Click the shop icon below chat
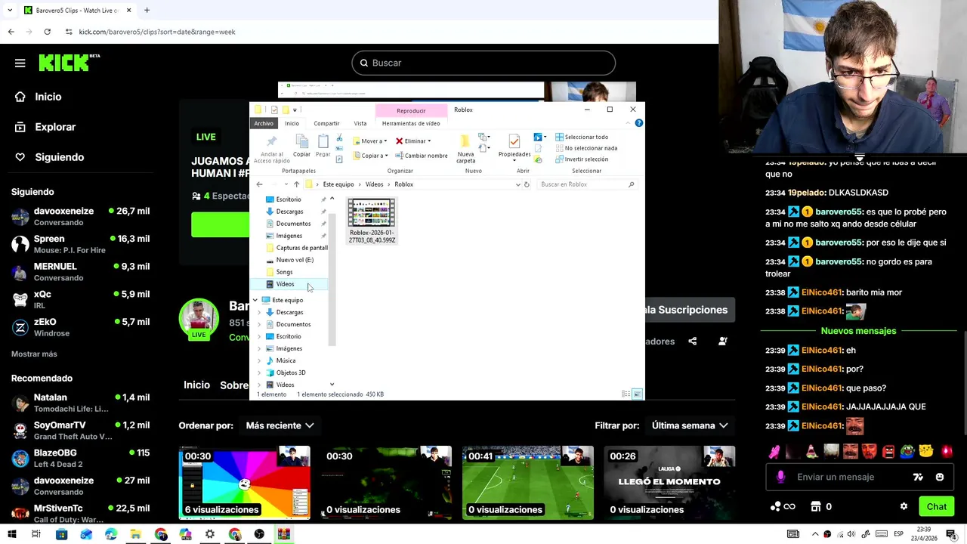The width and height of the screenshot is (967, 544). (816, 506)
